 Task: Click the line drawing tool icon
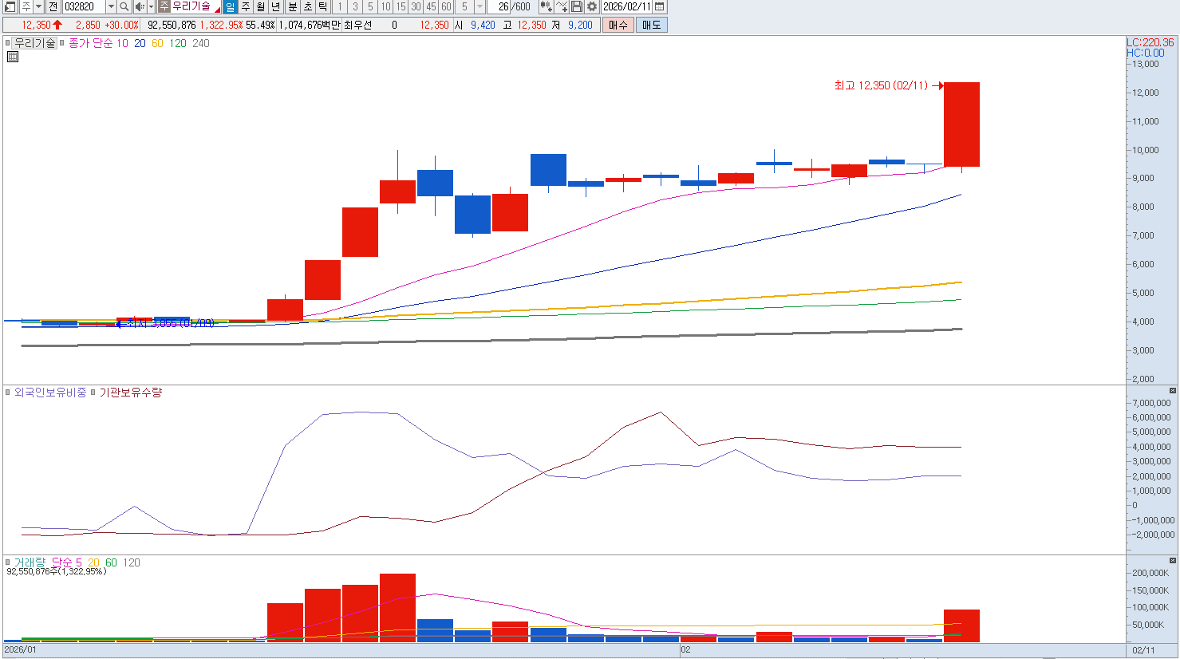(562, 6)
